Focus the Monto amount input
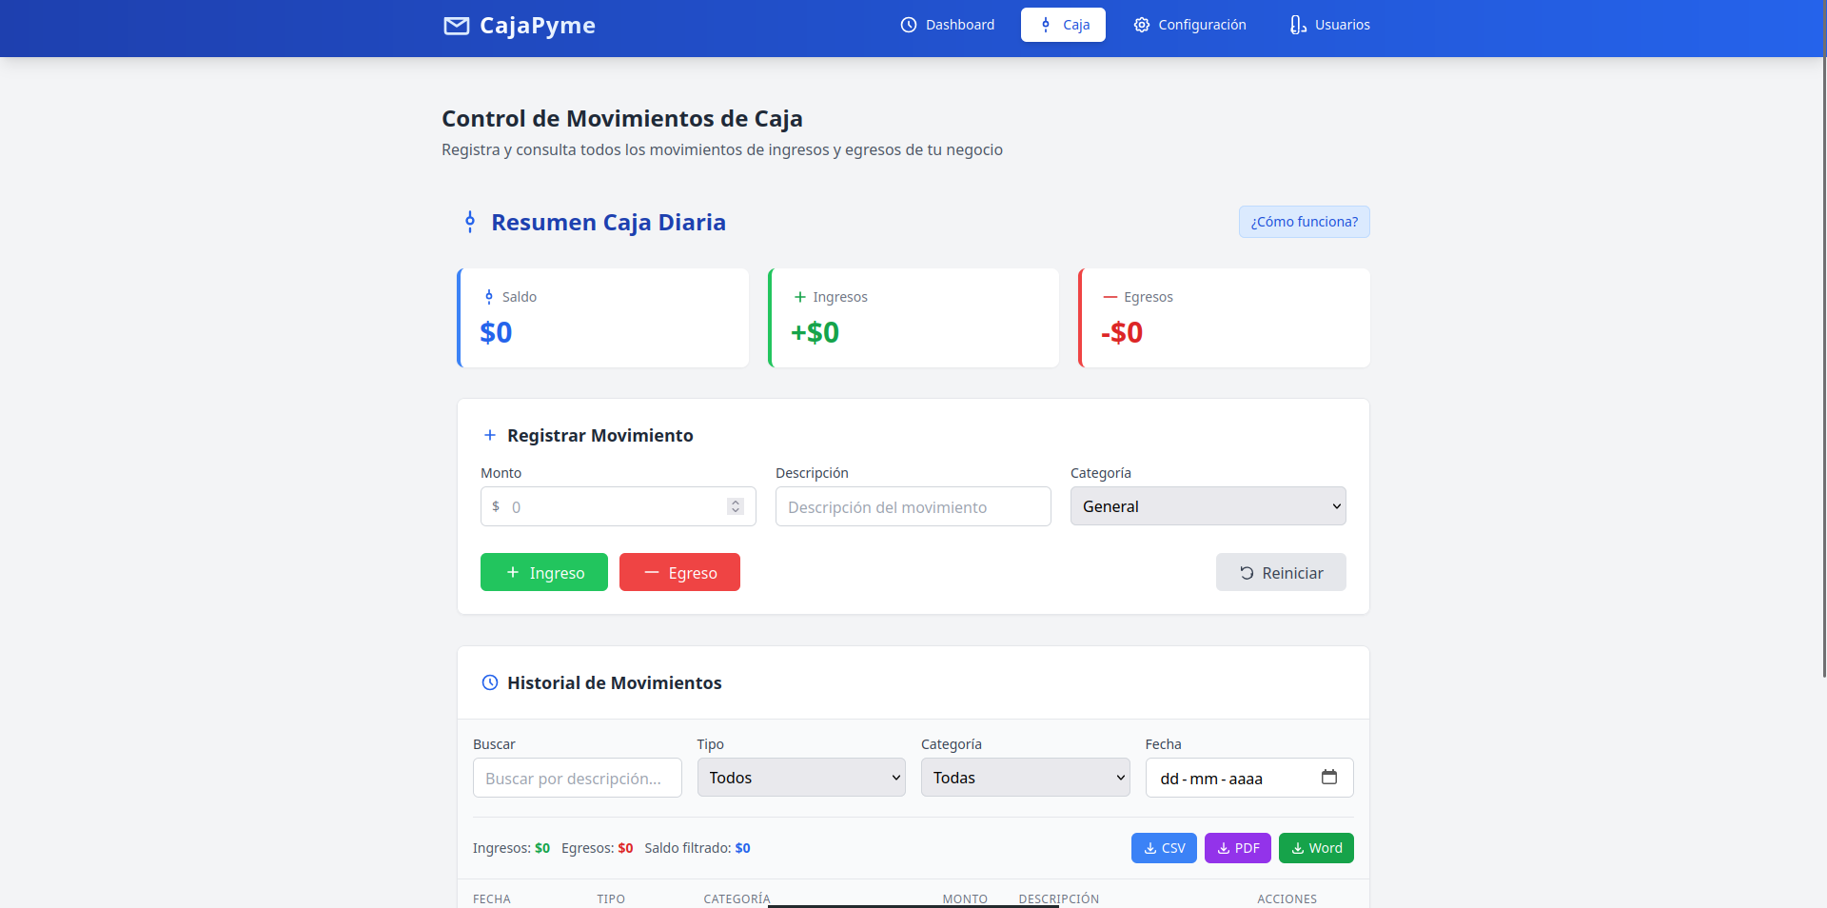 click(619, 506)
